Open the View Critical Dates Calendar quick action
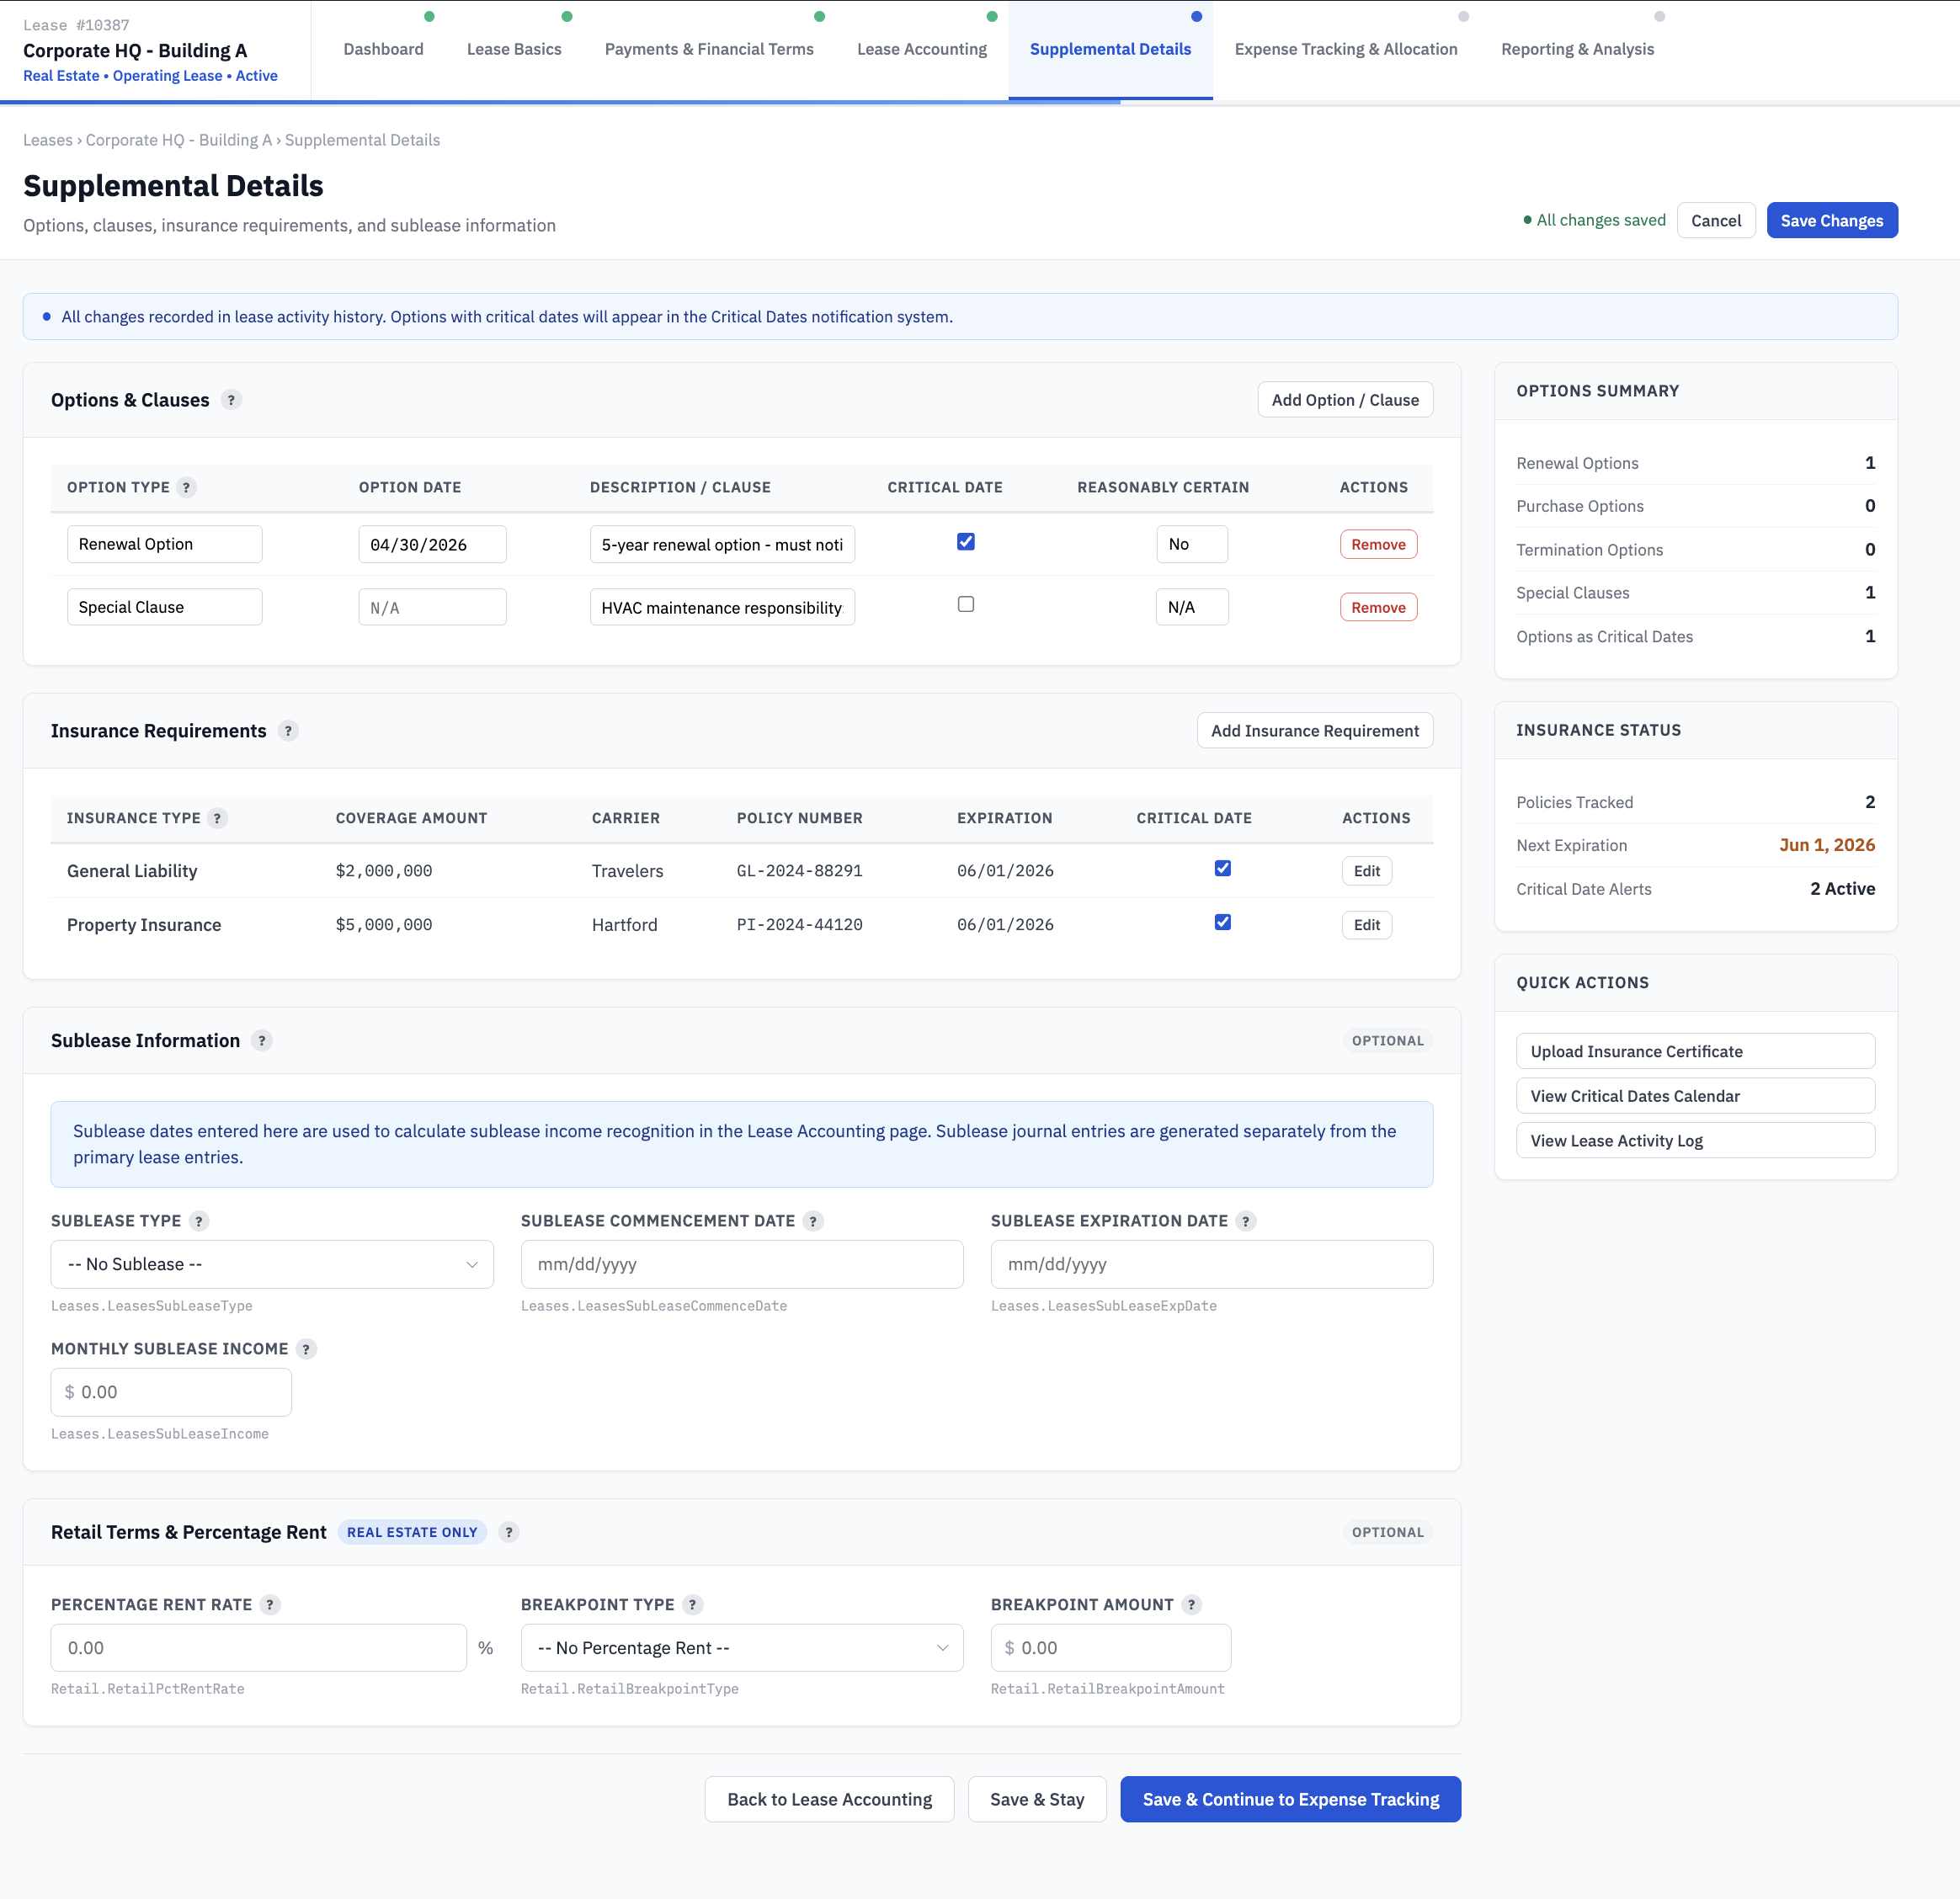Viewport: 1960px width, 1899px height. (1695, 1095)
